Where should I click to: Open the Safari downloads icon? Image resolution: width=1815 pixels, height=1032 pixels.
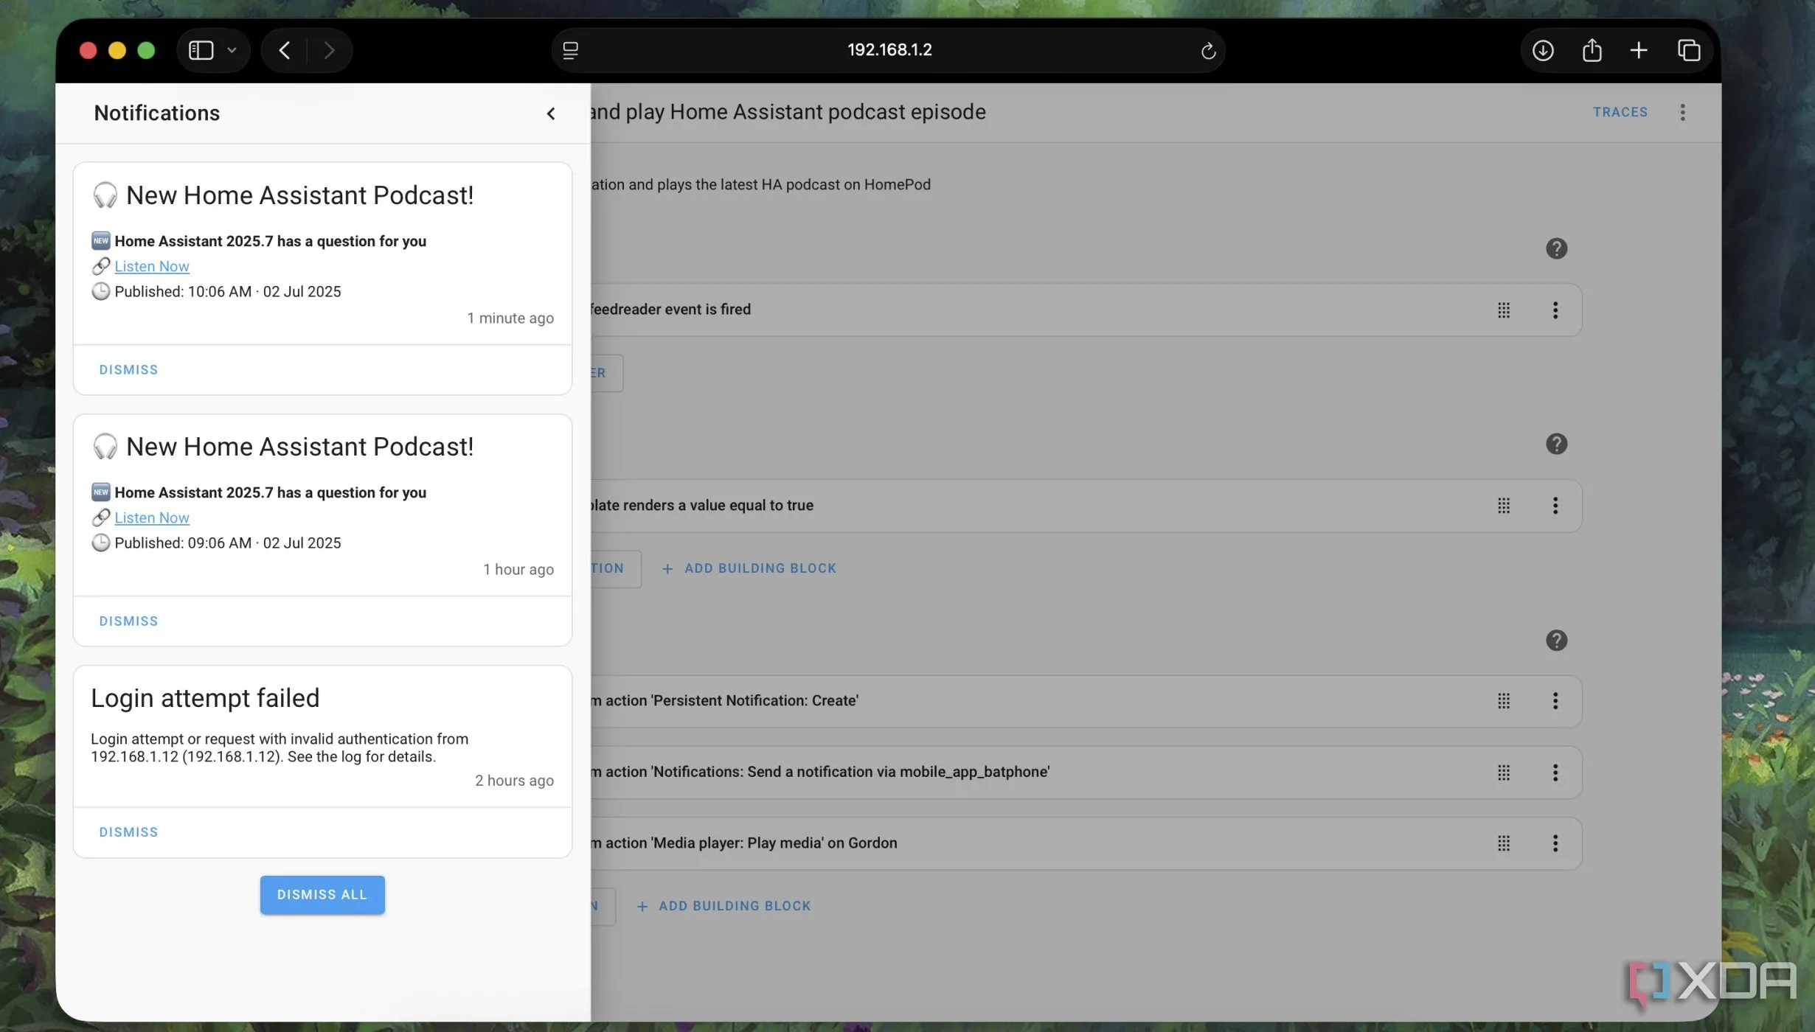click(1542, 50)
